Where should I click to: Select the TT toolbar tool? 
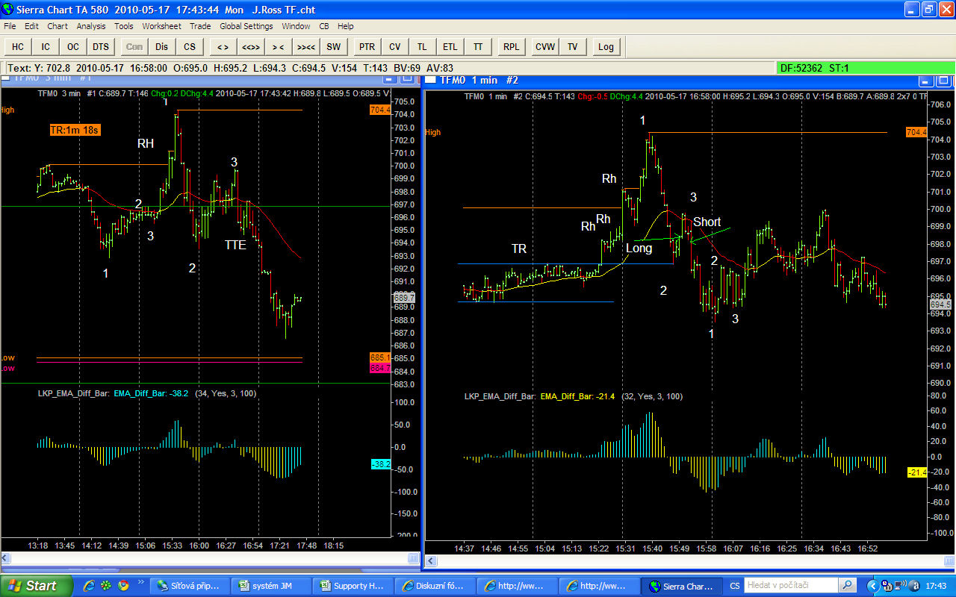477,46
